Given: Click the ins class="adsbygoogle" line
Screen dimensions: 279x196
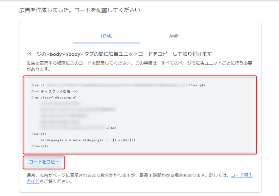Looking at the screenshot, I should coord(54,97).
